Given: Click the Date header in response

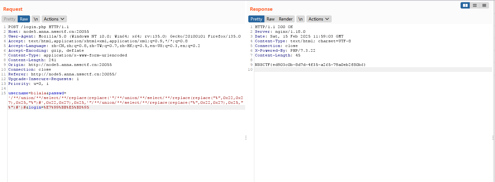Looking at the screenshot, I should (x=299, y=36).
